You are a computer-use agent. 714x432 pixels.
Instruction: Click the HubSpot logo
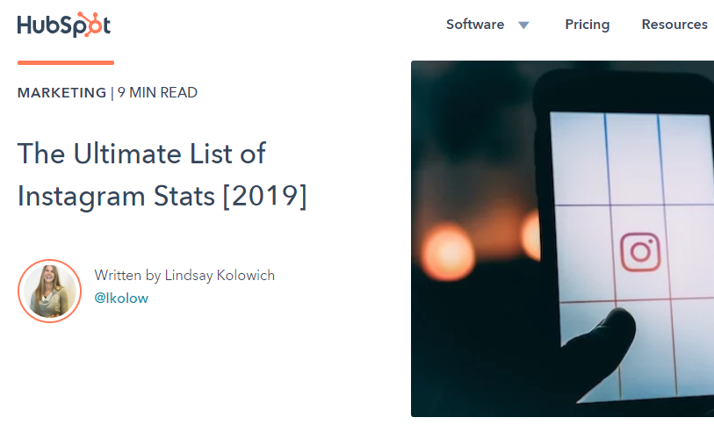click(63, 25)
